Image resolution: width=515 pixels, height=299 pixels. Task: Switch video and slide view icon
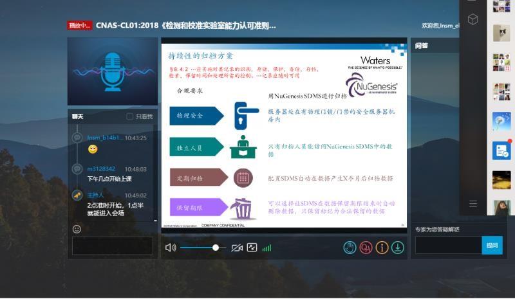252,248
